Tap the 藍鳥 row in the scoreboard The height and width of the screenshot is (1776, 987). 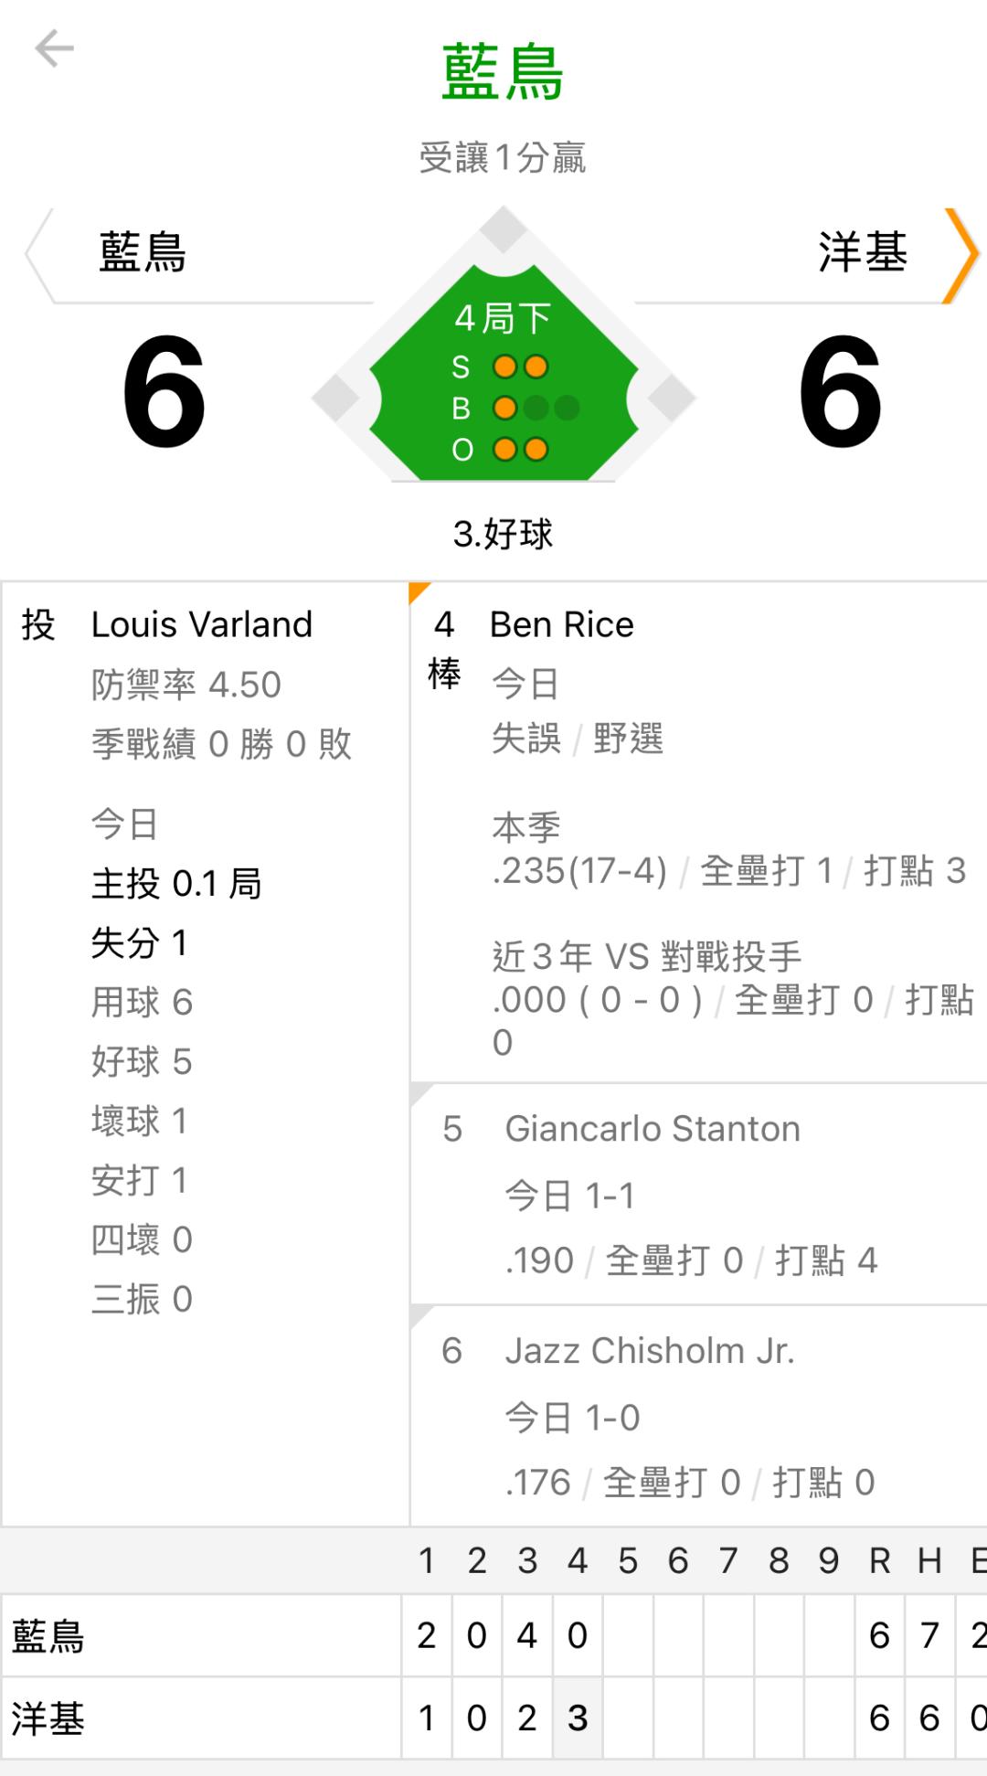point(201,1636)
